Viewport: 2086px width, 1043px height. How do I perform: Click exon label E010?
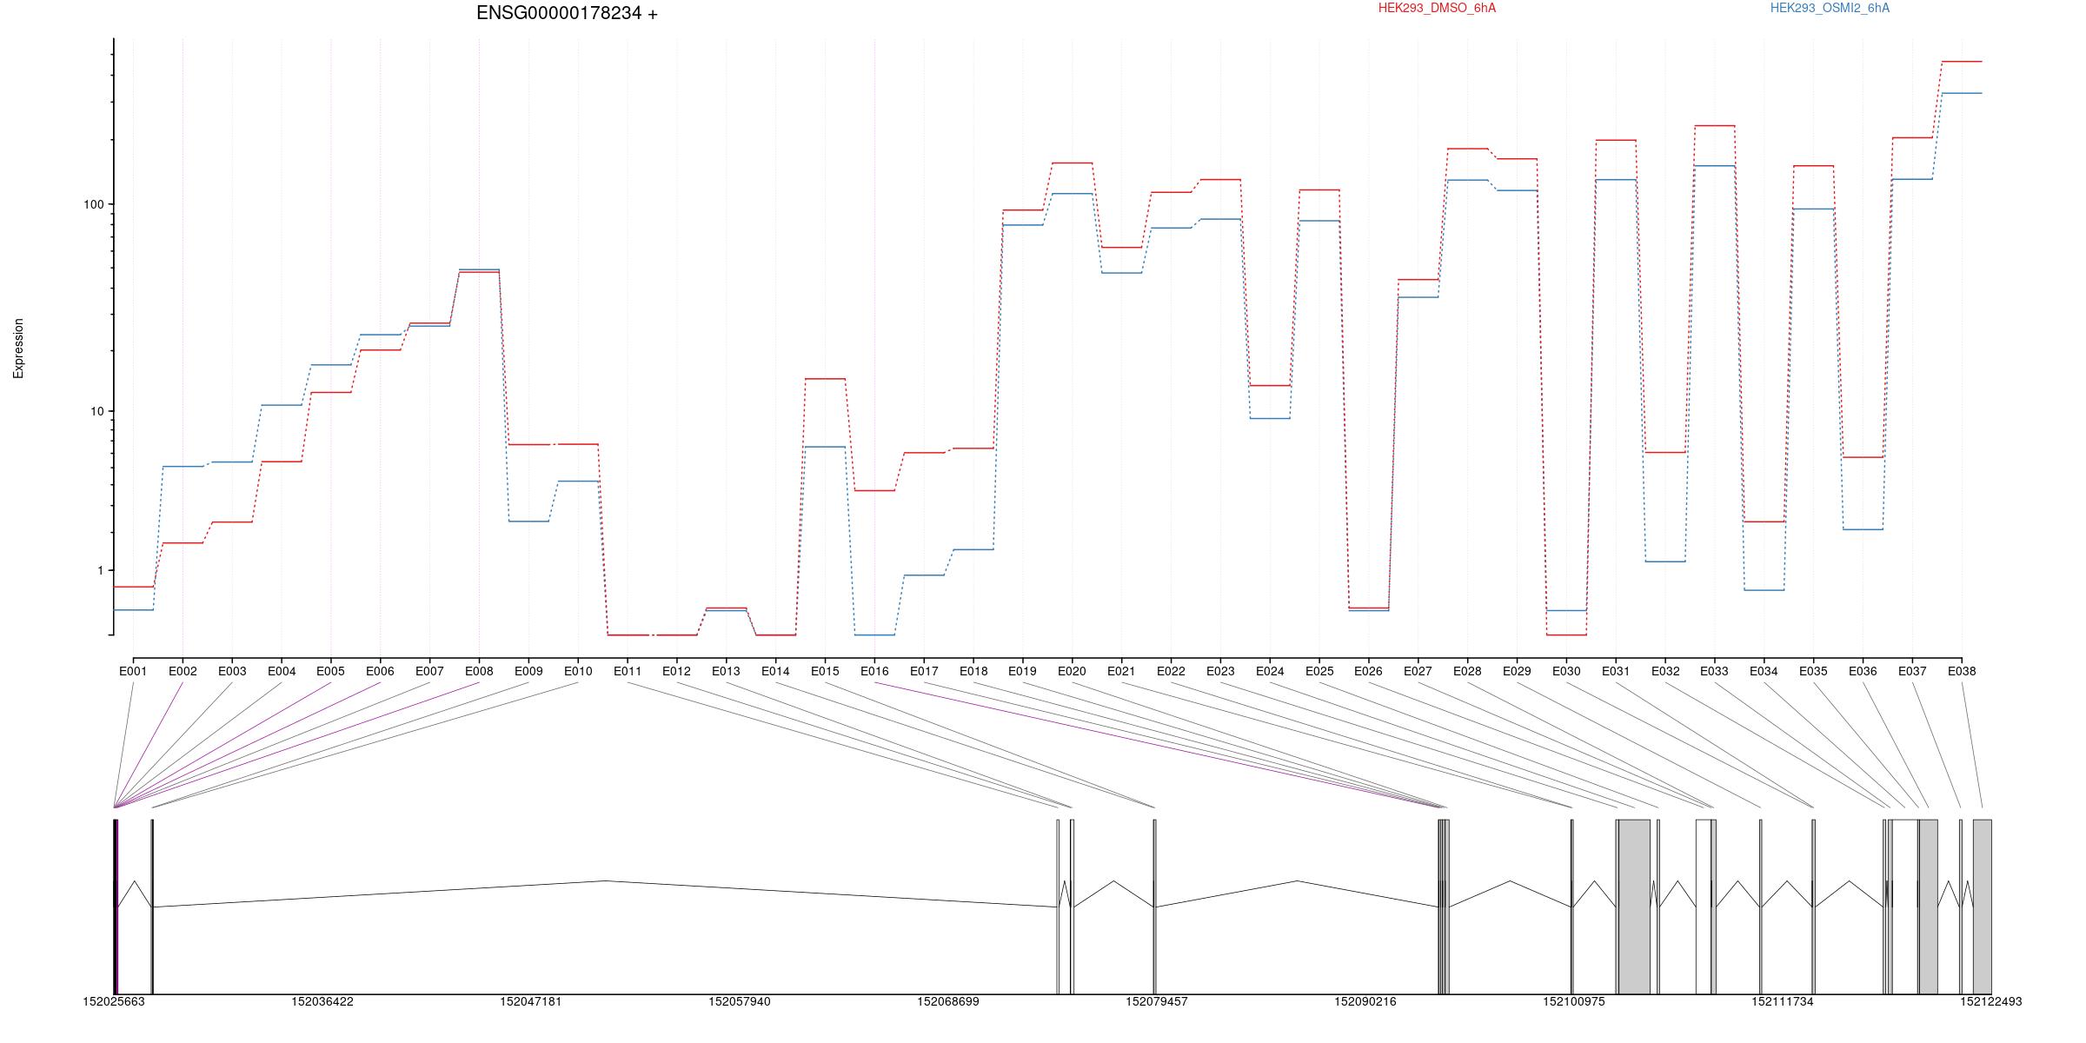(578, 671)
